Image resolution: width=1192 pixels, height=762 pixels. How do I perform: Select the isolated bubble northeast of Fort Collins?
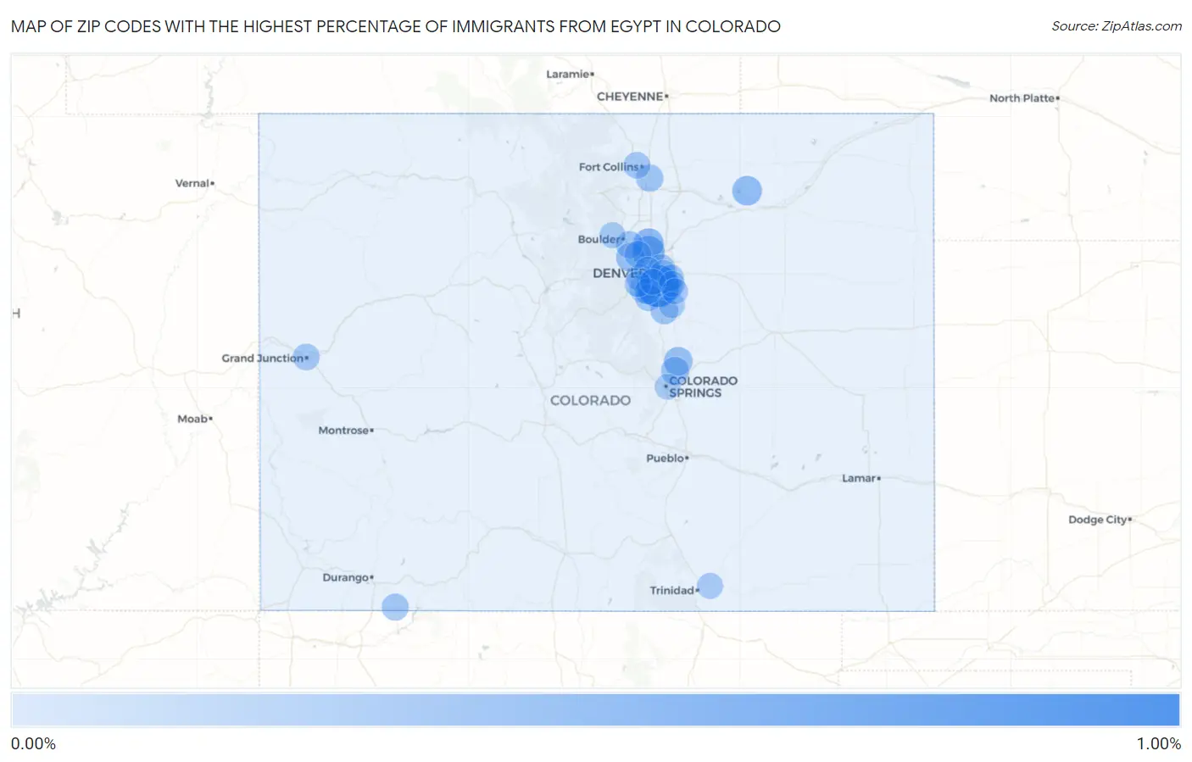(747, 191)
